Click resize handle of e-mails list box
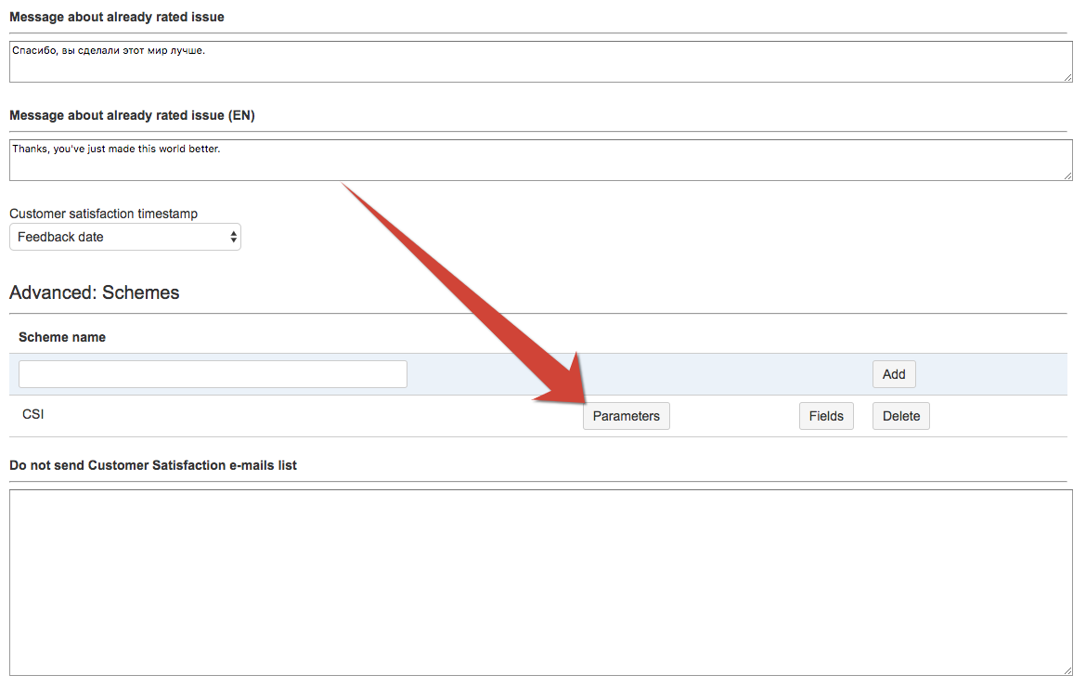This screenshot has height=688, width=1086. pos(1068,670)
